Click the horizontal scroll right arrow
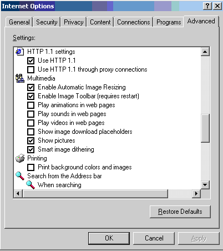Screen dimensions: 223x251 [196, 194]
